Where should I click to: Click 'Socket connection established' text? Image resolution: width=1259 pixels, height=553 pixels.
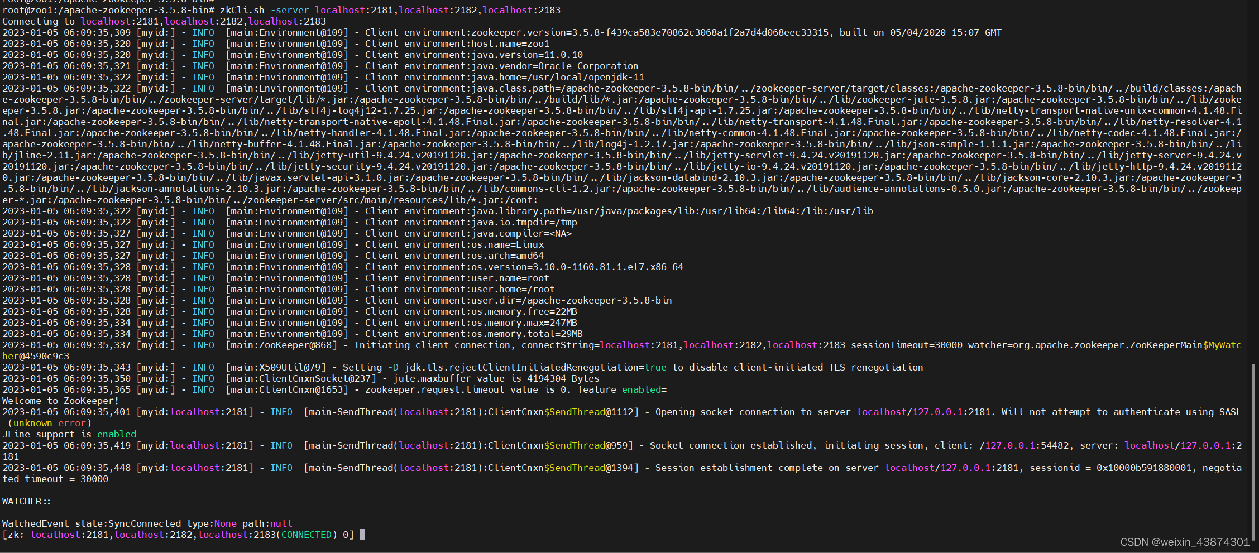731,445
